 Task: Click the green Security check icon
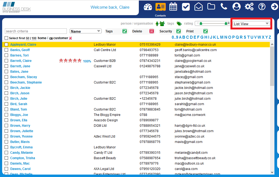178,31
